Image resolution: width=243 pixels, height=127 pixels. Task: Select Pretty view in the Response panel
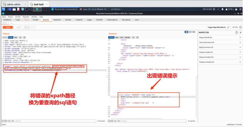click(111, 37)
